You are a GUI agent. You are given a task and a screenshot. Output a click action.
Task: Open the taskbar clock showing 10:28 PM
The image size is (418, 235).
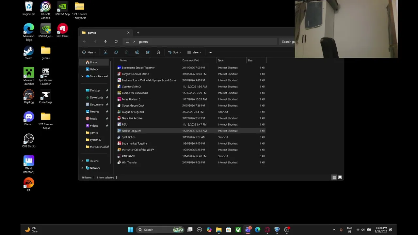[x=381, y=230]
